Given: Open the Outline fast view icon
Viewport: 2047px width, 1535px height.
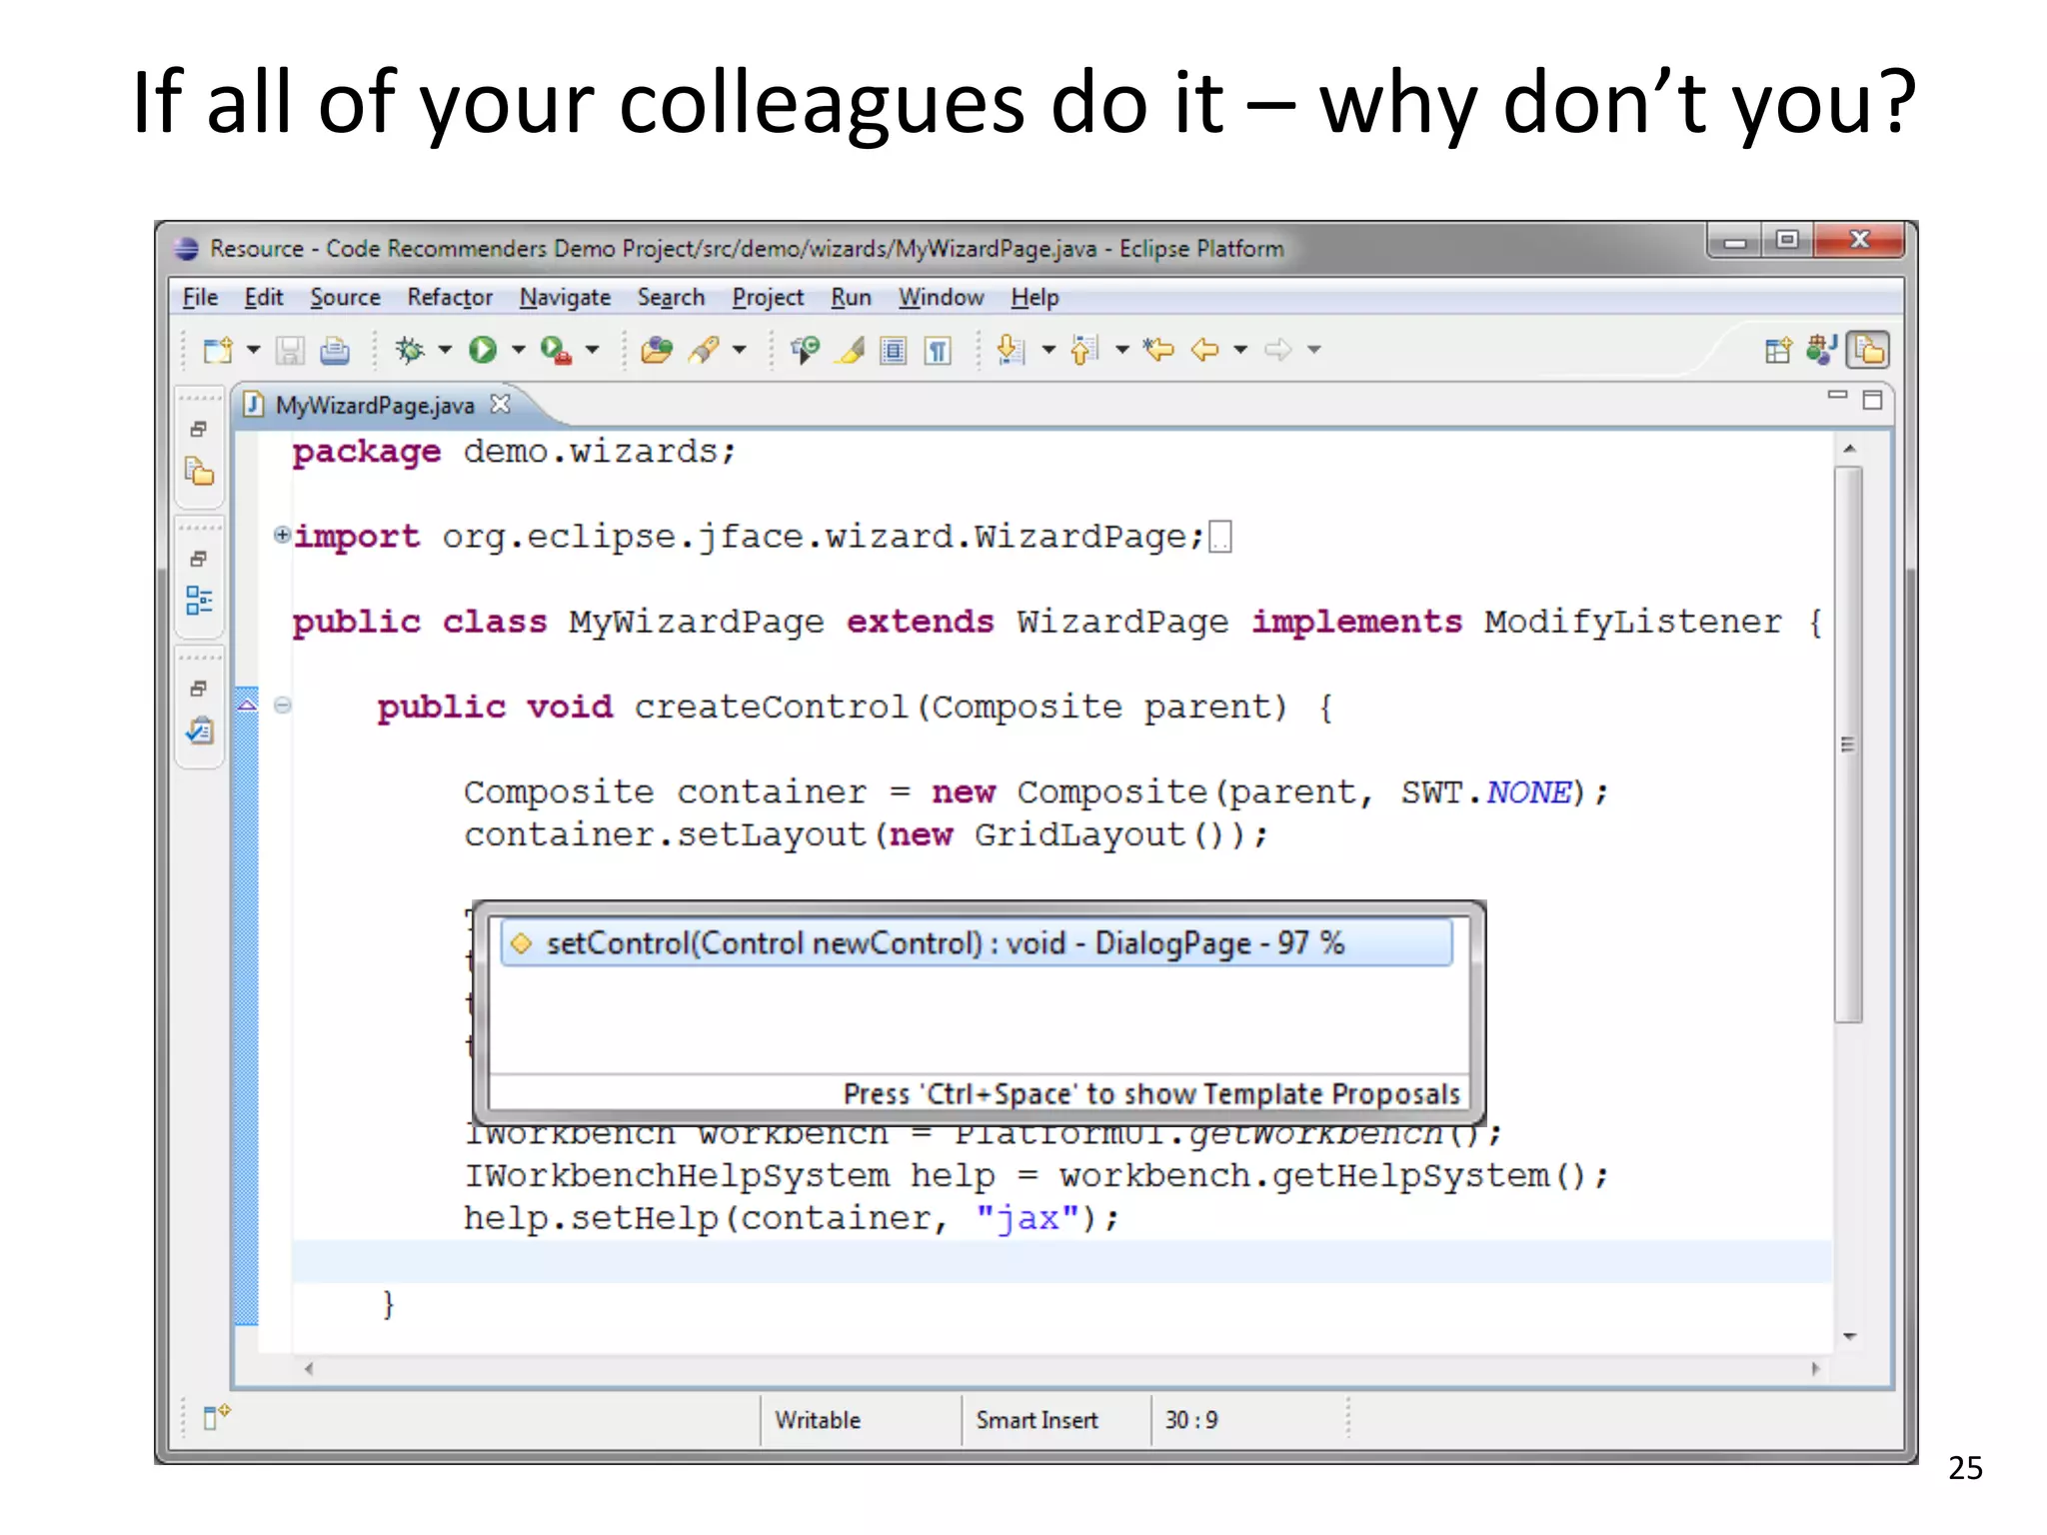Looking at the screenshot, I should pos(199,601).
